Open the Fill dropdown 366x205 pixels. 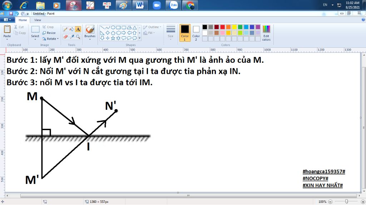click(149, 33)
